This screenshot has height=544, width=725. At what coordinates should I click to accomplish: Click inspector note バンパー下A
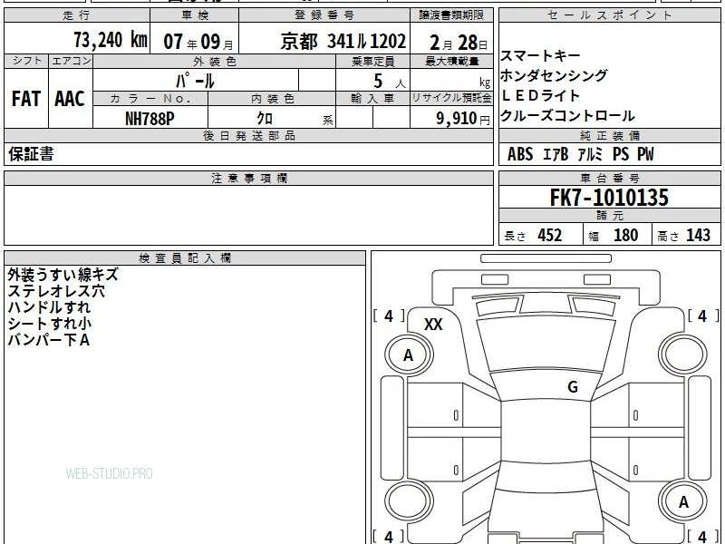point(49,340)
